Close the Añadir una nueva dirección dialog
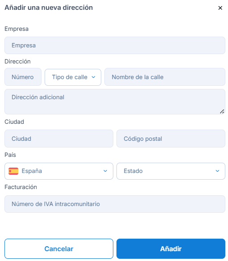Viewport: 228px width, 261px height. point(220,8)
